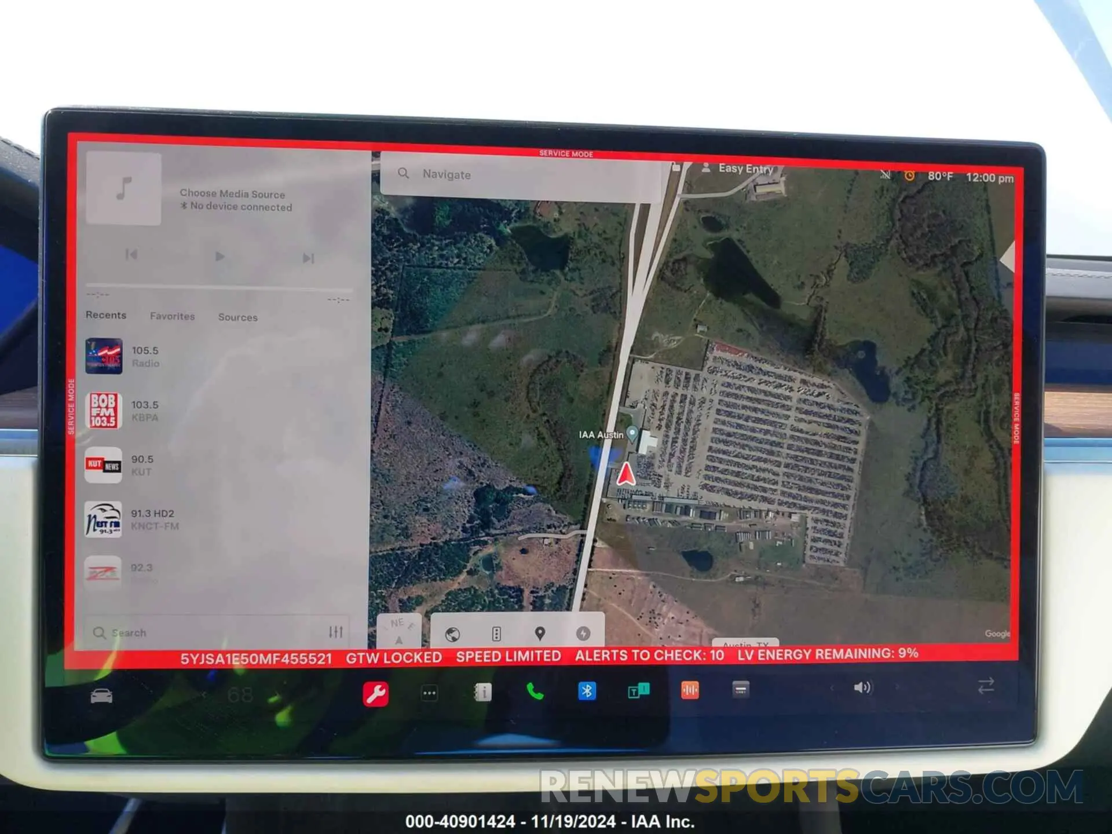1112x834 pixels.
Task: Toggle NE compass map orientation
Action: click(x=399, y=630)
